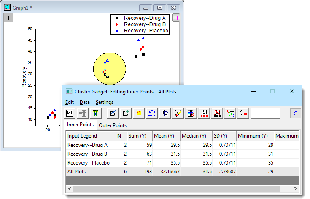
Task: Click the square-with-green-plus add icon
Action: coord(126,113)
